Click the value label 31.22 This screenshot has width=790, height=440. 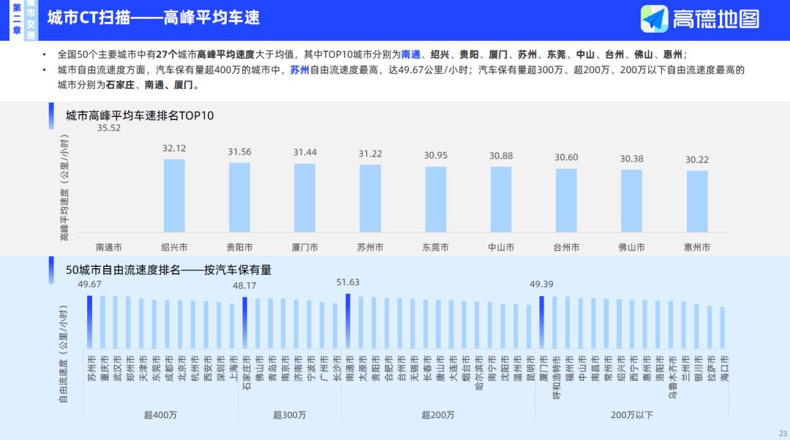click(x=370, y=154)
